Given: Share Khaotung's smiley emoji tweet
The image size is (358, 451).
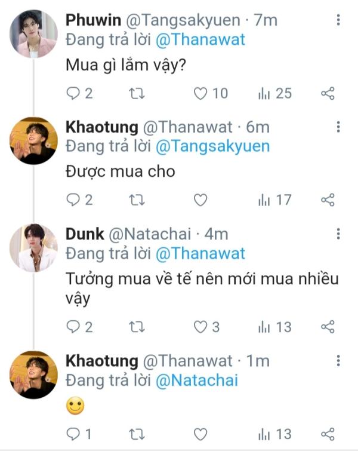Looking at the screenshot, I should click(x=328, y=434).
